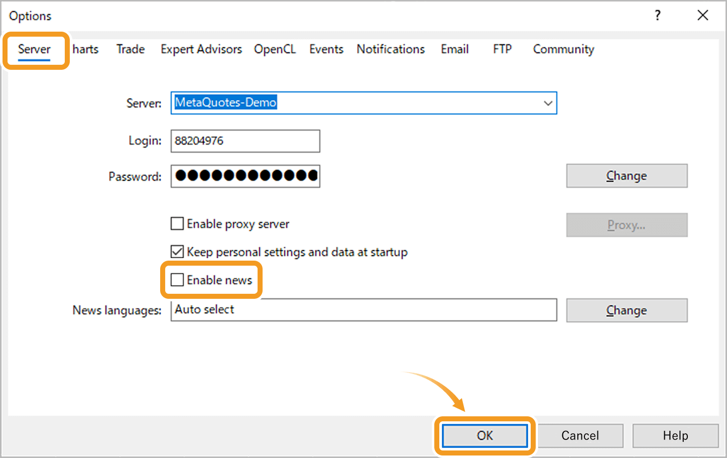Image resolution: width=727 pixels, height=458 pixels.
Task: Open the Charts tab
Action: [x=85, y=49]
